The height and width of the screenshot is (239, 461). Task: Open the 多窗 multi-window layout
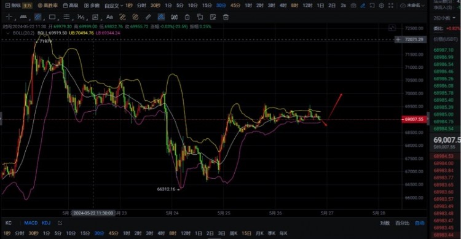tap(92, 6)
